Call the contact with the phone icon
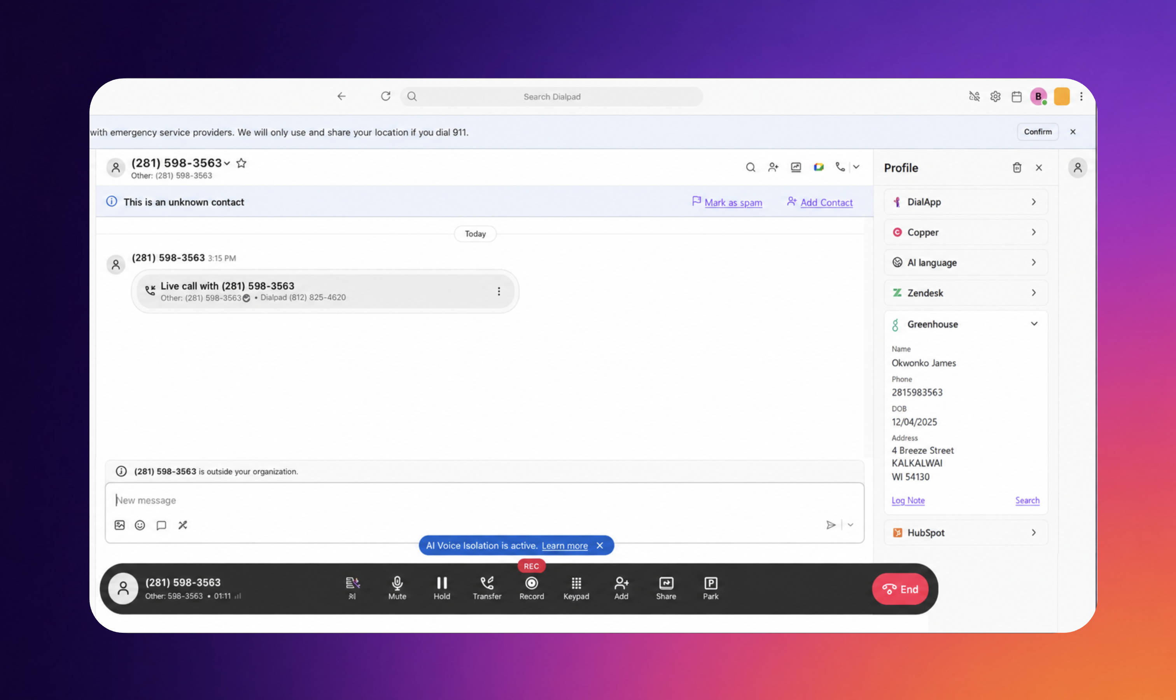1176x700 pixels. tap(840, 166)
